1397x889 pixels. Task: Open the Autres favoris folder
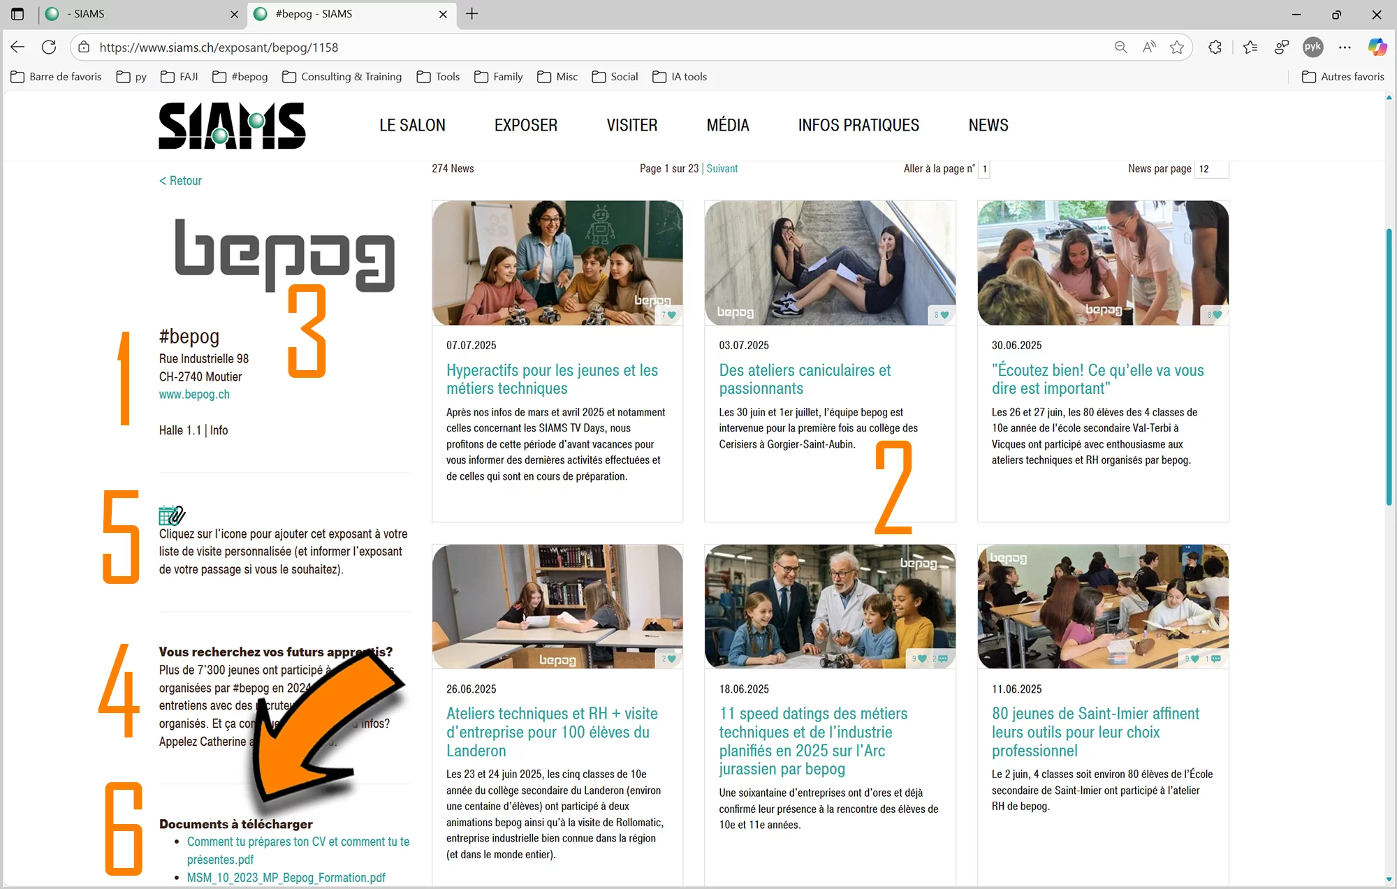pos(1343,77)
